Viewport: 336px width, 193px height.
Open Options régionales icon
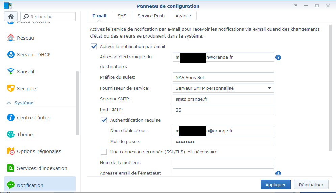pyautogui.click(x=11, y=151)
